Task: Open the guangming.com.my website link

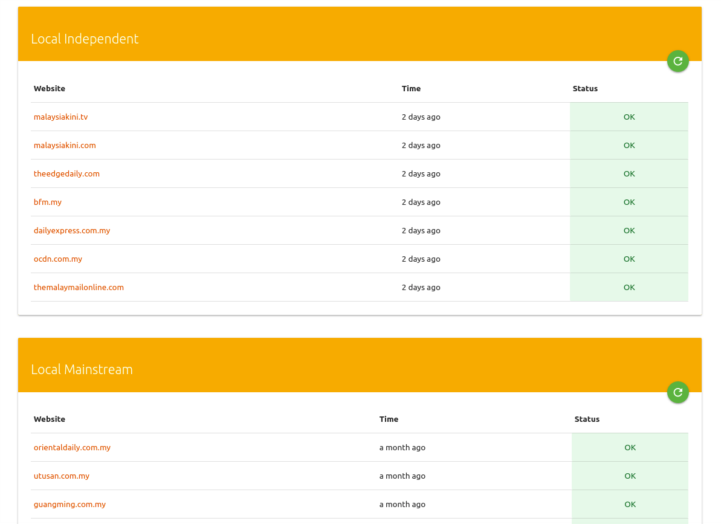Action: coord(70,504)
